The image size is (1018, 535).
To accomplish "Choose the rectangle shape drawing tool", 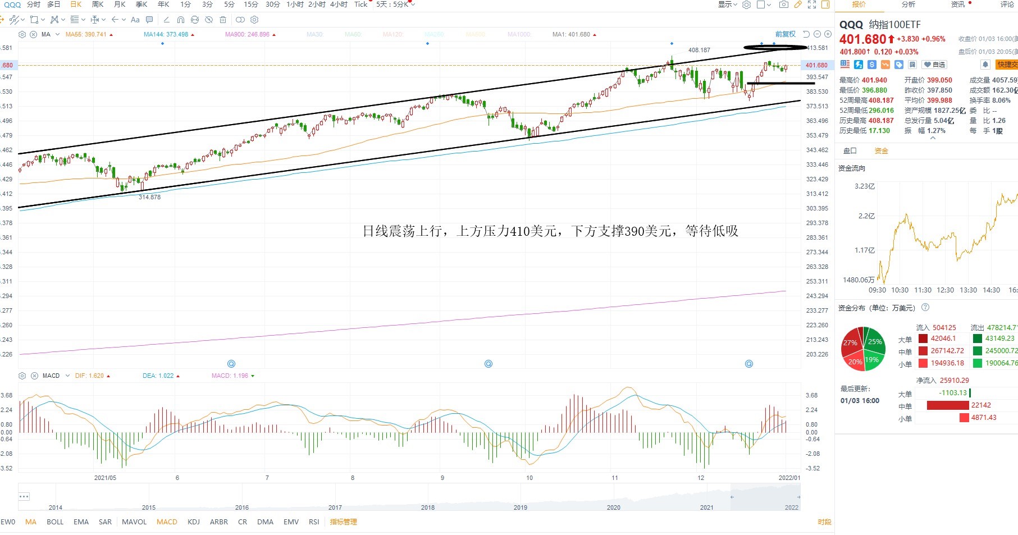I will pos(34,20).
